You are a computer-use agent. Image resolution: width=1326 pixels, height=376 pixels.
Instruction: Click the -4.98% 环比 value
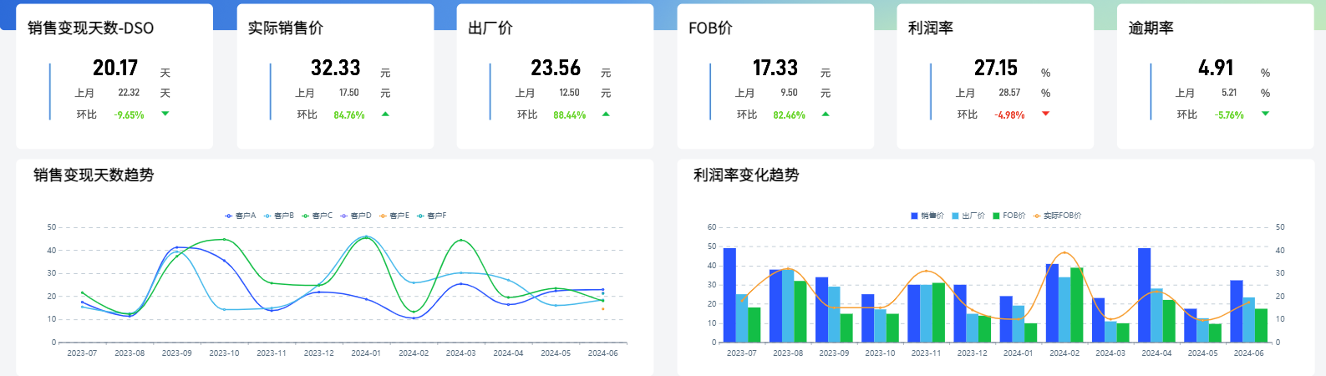[1009, 115]
